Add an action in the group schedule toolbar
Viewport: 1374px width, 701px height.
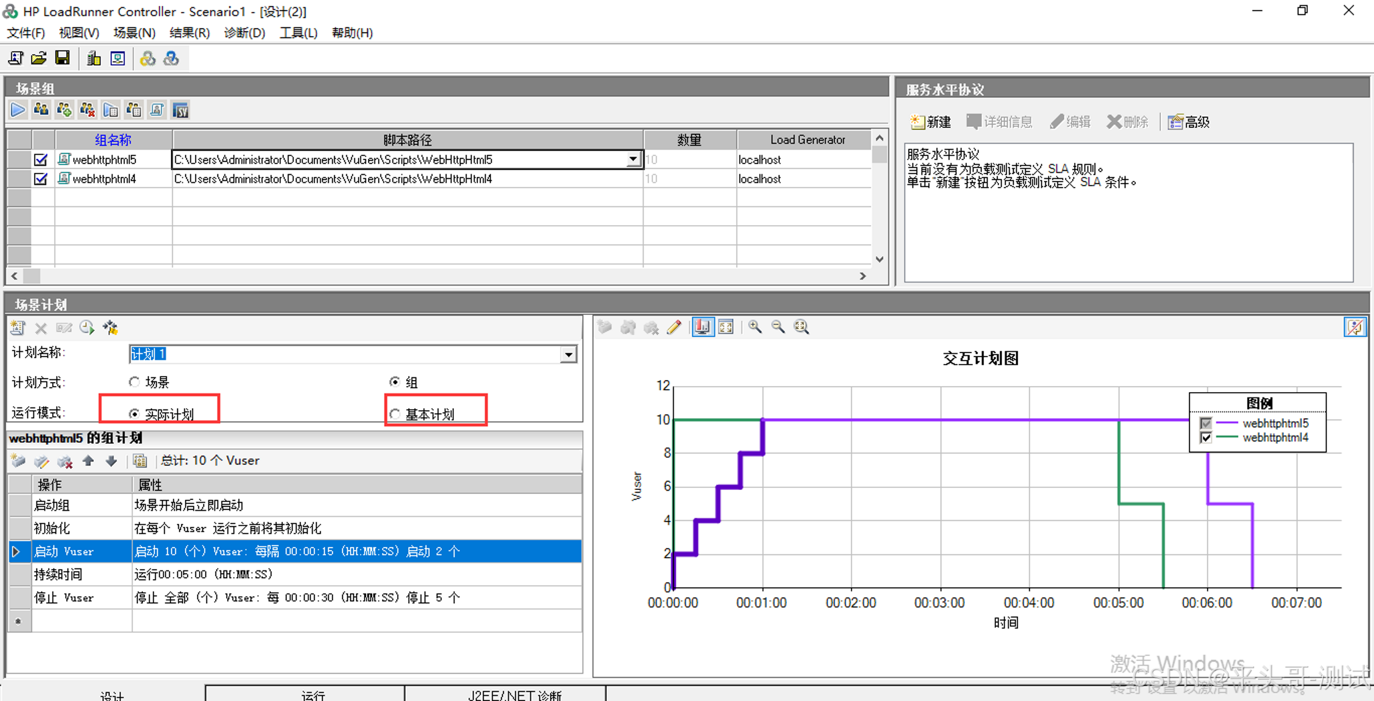(18, 461)
